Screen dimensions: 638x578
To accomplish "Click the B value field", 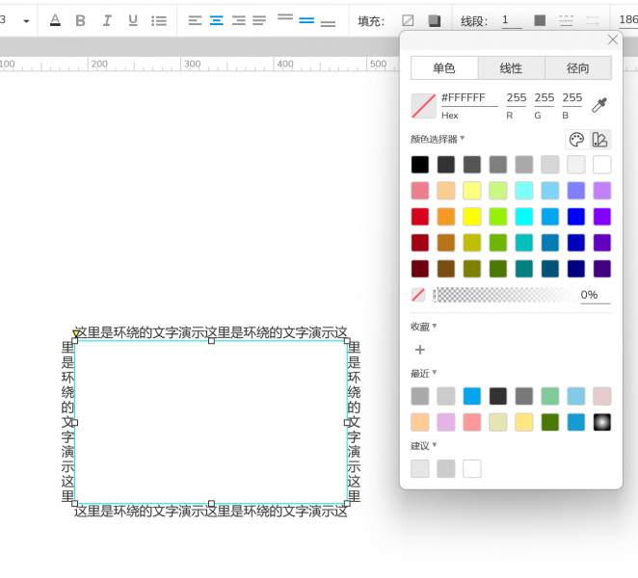I will click(x=572, y=98).
